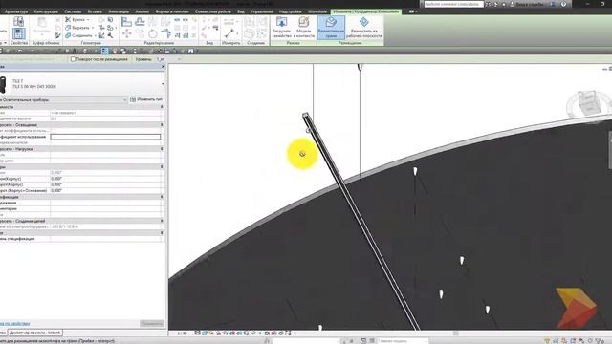Click the sign-in Вход в службы button

click(528, 4)
